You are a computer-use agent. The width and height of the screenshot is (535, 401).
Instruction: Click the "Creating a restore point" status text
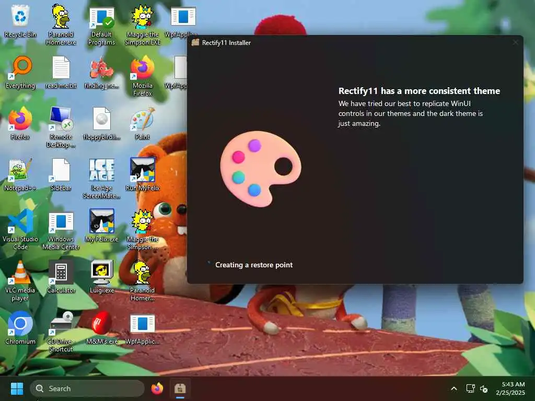point(254,265)
